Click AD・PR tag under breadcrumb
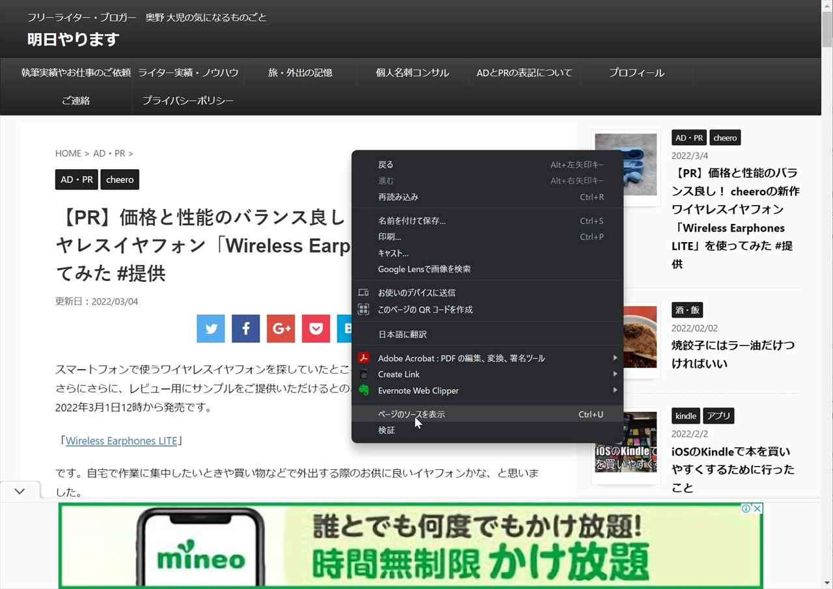This screenshot has height=589, width=833. 77,180
